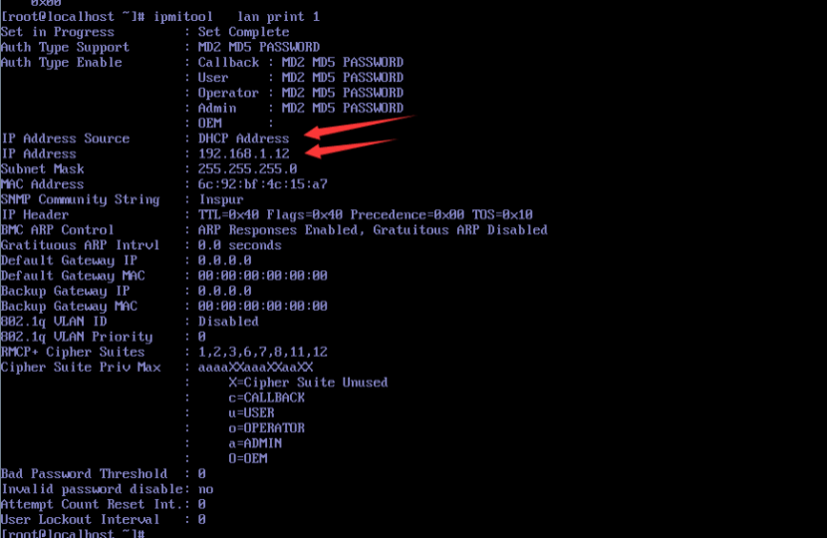Viewport: 827px width, 540px height.
Task: Click the IP Address Source label
Action: point(66,138)
